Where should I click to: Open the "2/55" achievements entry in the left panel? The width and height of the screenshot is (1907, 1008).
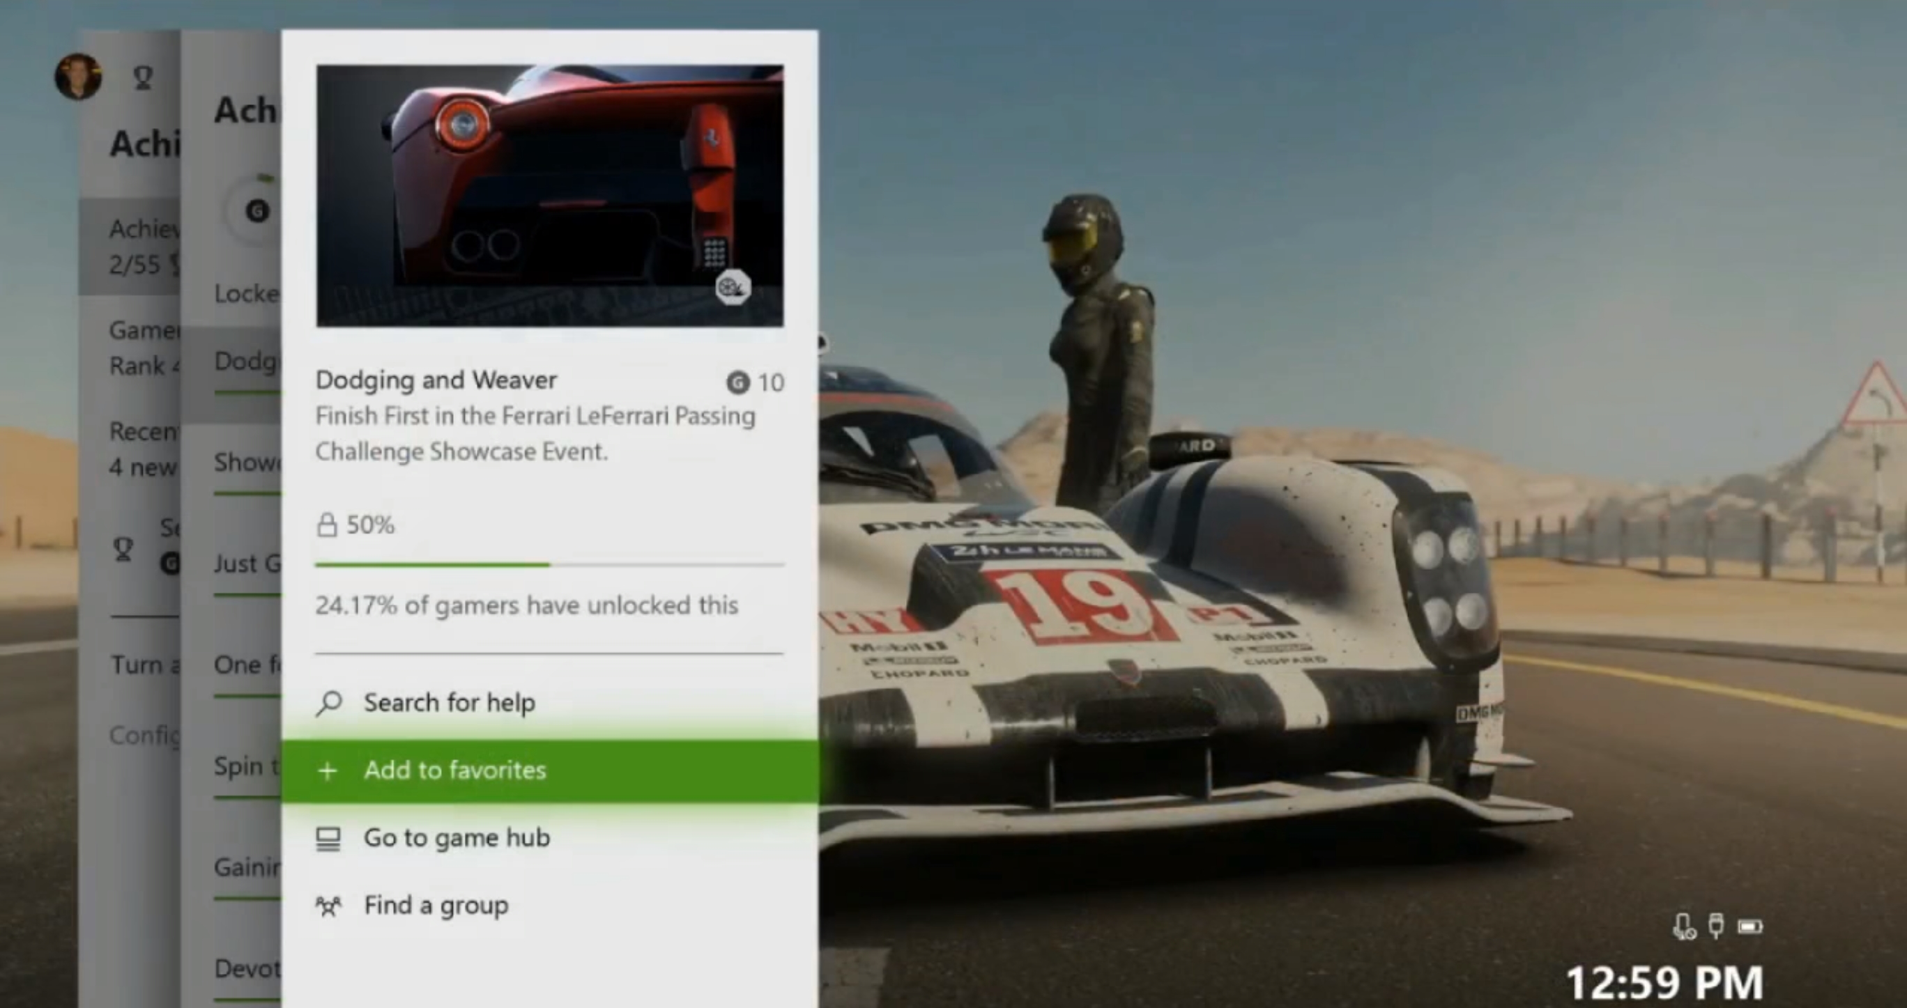coord(130,247)
